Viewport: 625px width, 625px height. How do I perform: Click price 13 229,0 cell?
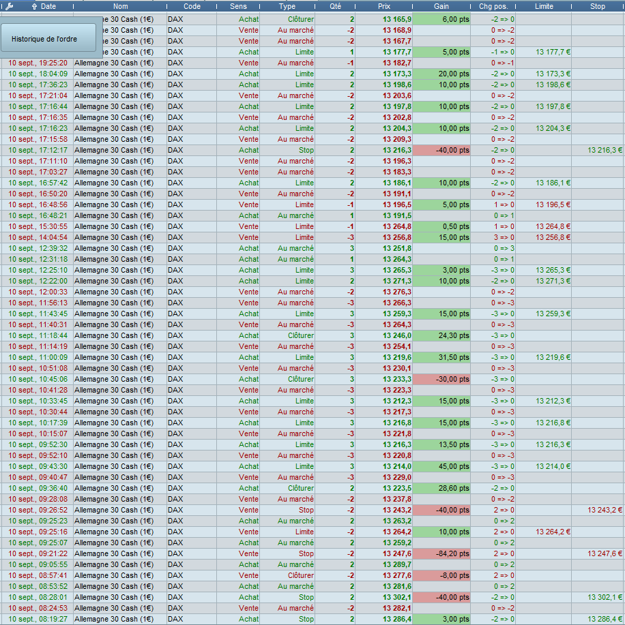click(396, 477)
